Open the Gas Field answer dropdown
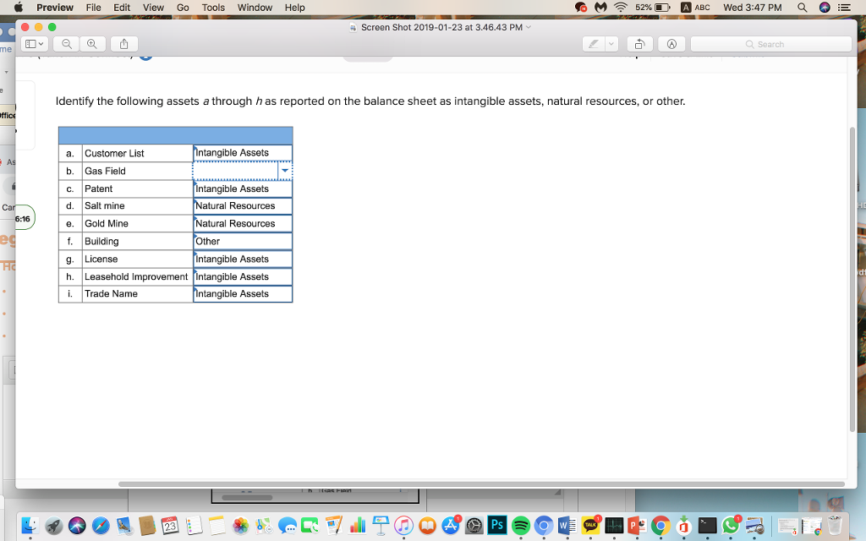 coord(285,170)
